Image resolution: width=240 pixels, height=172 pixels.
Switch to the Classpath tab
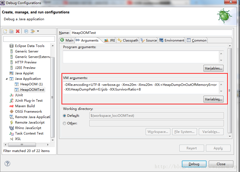click(128, 40)
